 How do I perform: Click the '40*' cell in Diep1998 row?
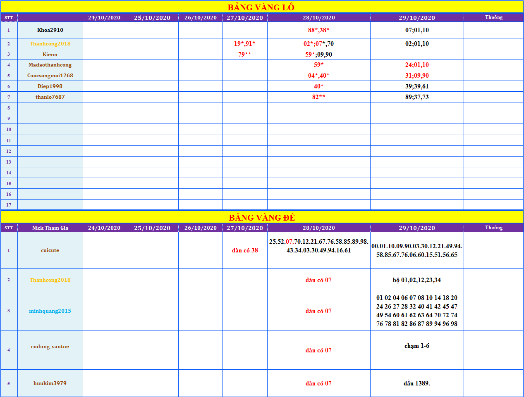click(319, 86)
